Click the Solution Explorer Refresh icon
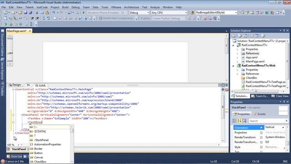291x164 pixels. 245,36
